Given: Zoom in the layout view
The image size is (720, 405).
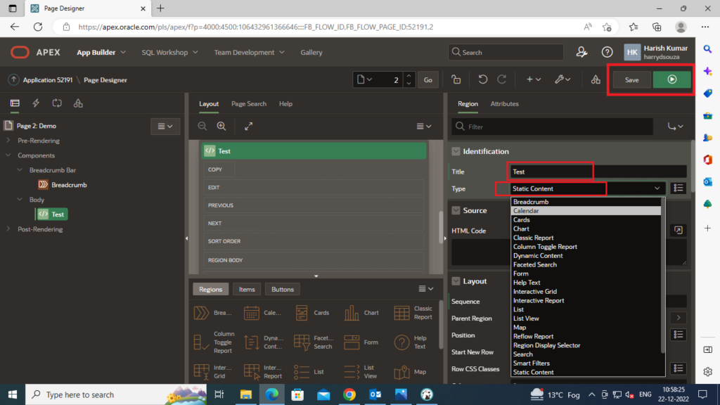Looking at the screenshot, I should click(x=221, y=127).
